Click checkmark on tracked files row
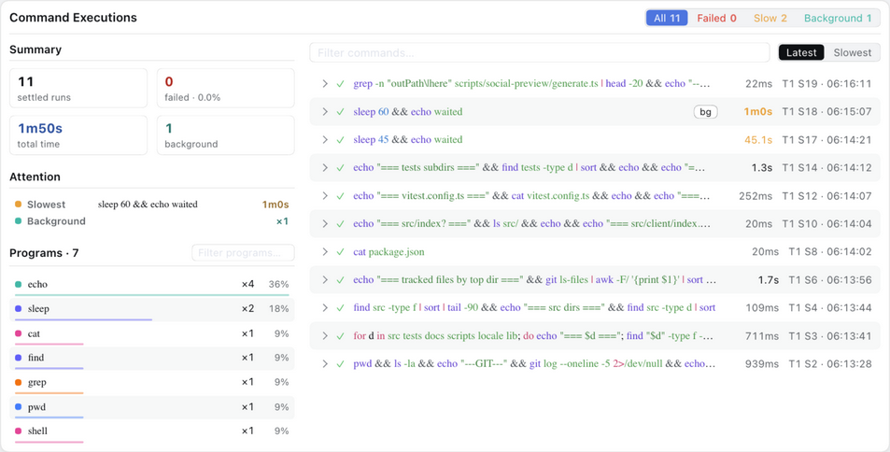 [341, 280]
